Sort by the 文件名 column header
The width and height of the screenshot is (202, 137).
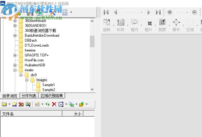tap(32, 114)
